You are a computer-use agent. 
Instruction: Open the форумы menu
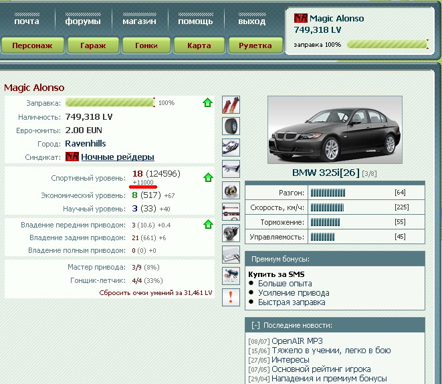83,21
